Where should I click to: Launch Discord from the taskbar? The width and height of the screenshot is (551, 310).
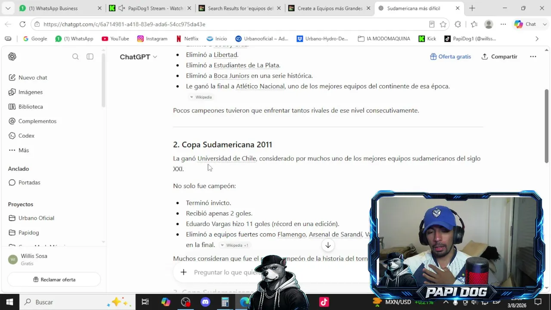[205, 302]
